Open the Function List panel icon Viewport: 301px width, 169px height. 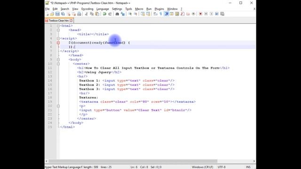[182, 14]
